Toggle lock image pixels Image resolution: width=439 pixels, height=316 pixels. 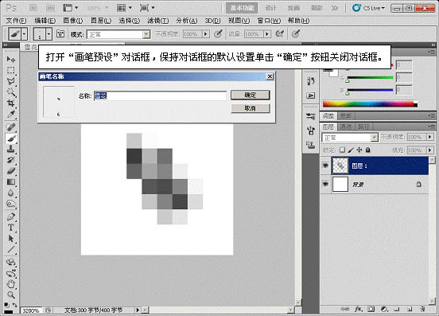pos(351,150)
